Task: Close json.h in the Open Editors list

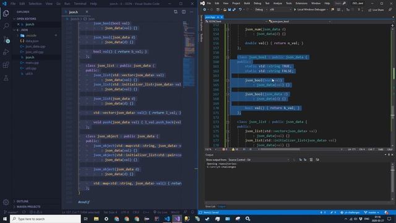Action: pyautogui.click(x=18, y=24)
